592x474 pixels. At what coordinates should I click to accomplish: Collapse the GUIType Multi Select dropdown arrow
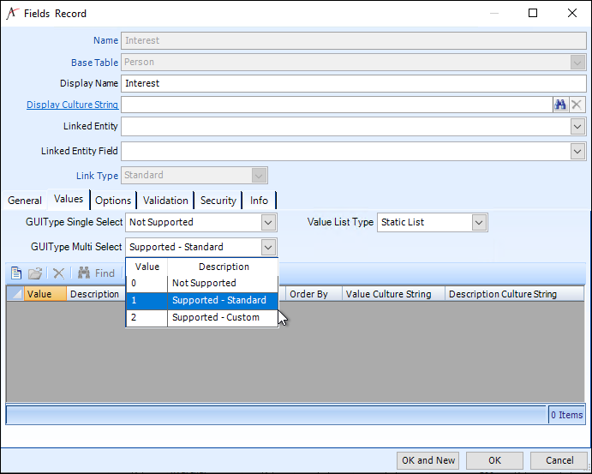268,247
